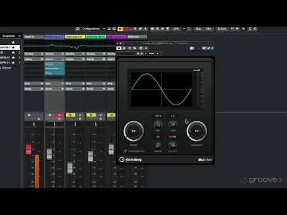This screenshot has width=287, height=215.
Task: Expand the Routing section of Stereo In channel
Action: [33, 54]
